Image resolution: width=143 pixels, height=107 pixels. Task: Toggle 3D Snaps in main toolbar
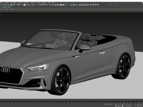pos(27,5)
